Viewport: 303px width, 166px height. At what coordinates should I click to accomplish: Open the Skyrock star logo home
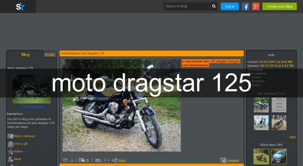click(20, 6)
